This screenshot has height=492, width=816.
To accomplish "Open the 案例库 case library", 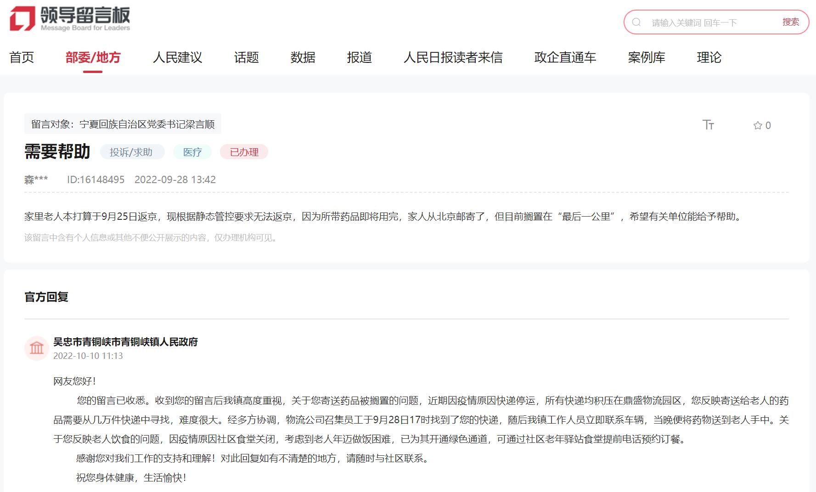I will 646,57.
